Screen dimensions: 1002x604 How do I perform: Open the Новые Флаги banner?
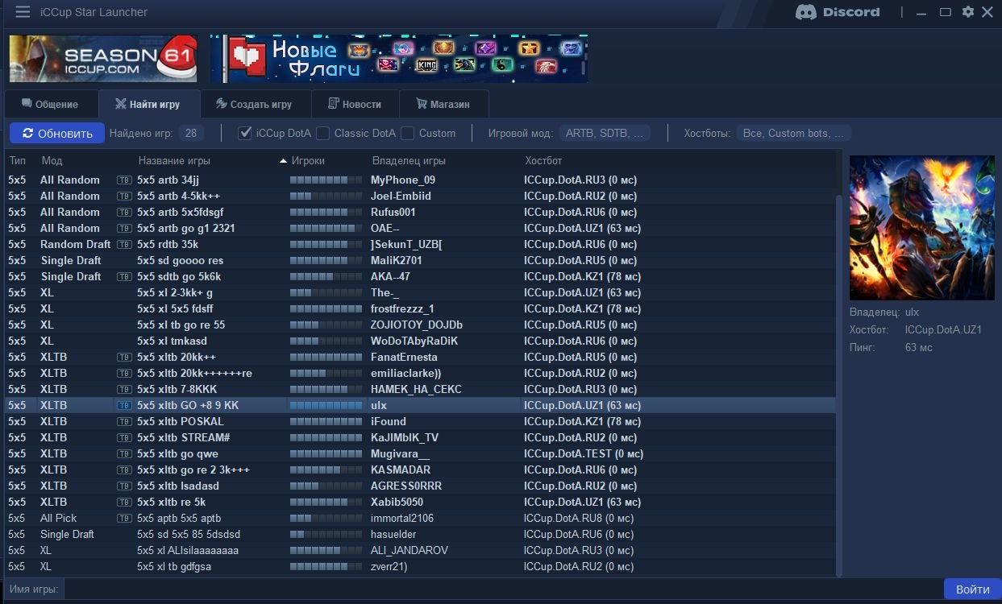[x=399, y=58]
